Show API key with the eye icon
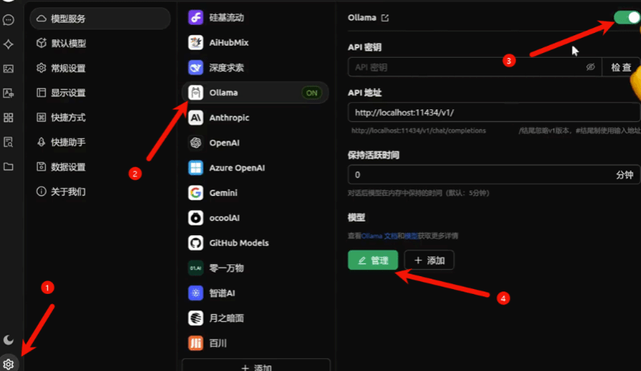Viewport: 641px width, 371px height. click(590, 67)
